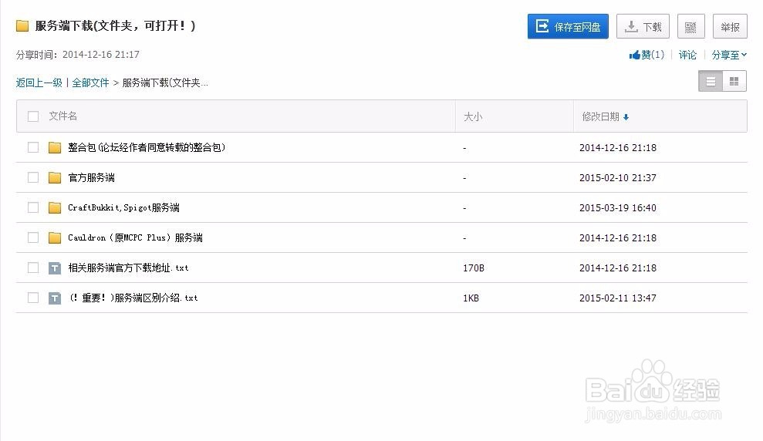Check the box for 相关服务端官方下载地址.txt row

(33, 268)
